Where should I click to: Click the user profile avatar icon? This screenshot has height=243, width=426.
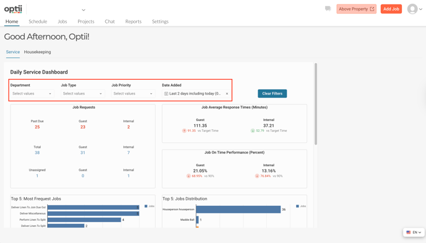[412, 9]
